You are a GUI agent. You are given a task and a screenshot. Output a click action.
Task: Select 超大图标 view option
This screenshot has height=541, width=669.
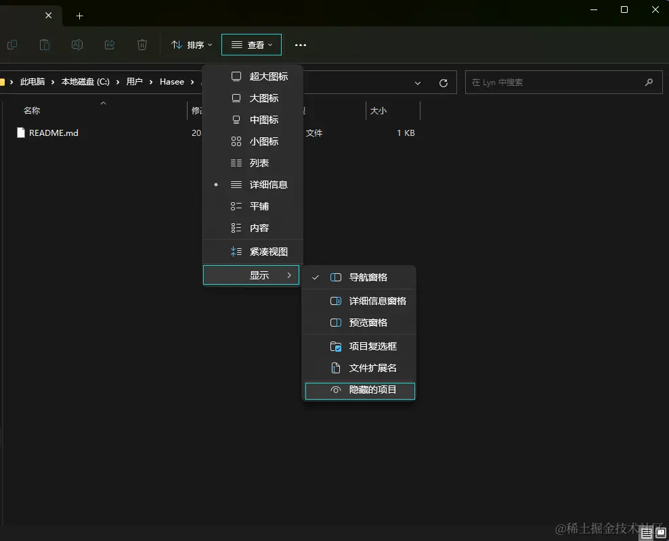coord(253,76)
